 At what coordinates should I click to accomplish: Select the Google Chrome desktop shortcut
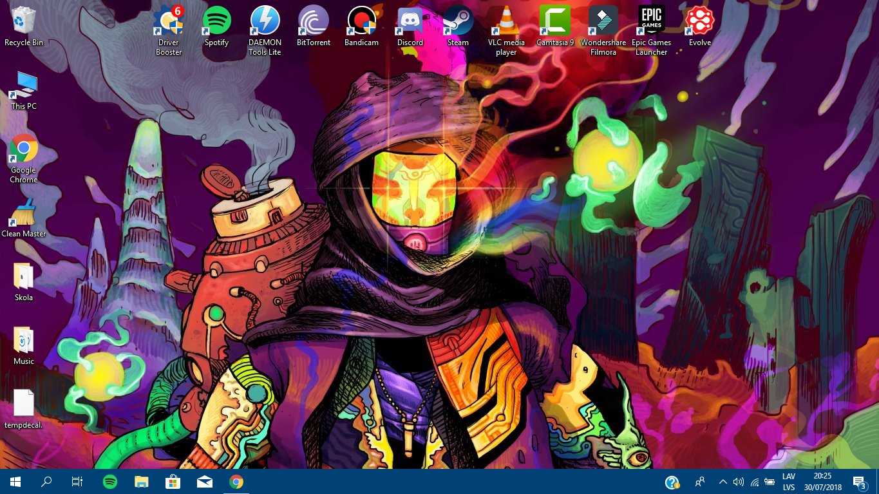[24, 158]
